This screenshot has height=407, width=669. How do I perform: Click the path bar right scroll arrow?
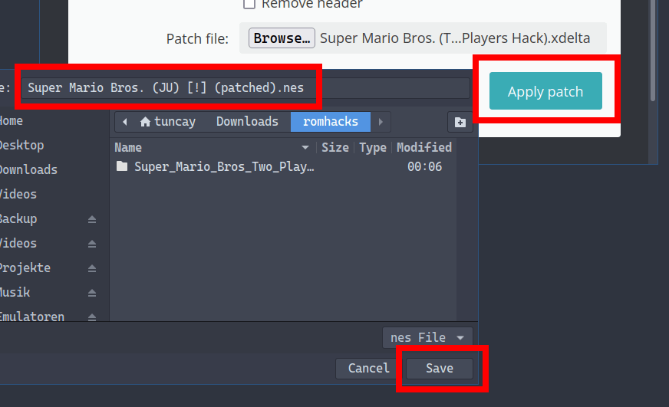[381, 122]
